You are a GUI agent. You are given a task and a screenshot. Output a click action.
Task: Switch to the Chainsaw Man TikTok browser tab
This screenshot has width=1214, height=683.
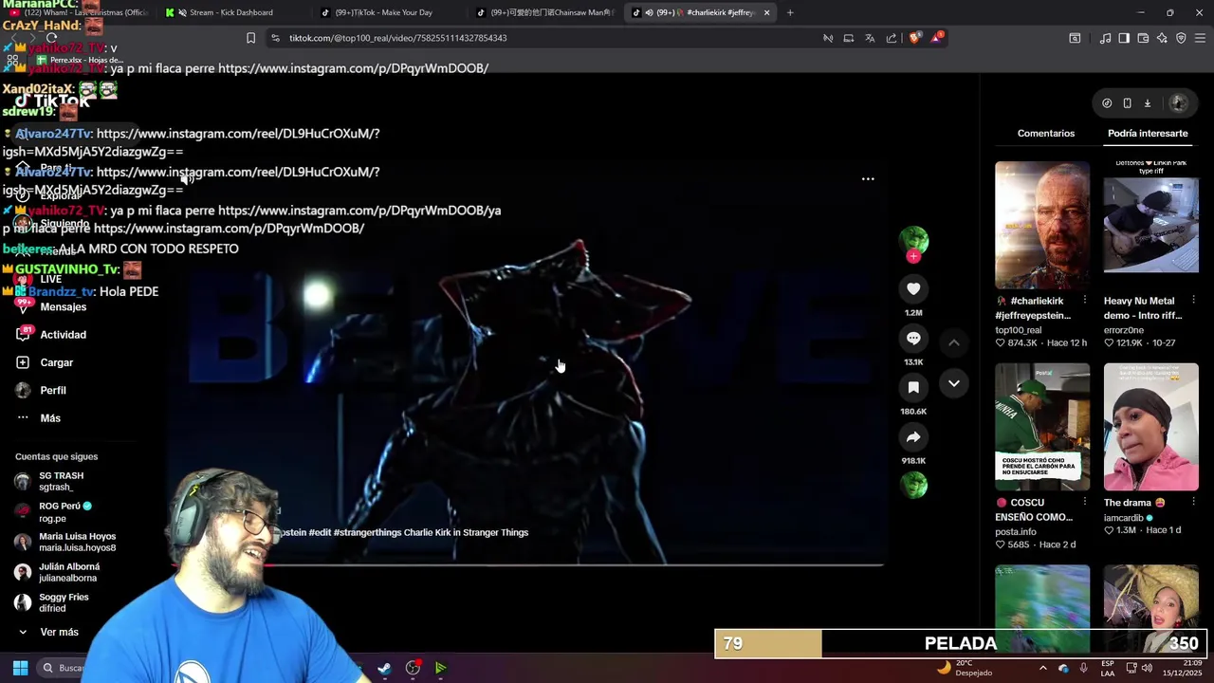point(545,12)
